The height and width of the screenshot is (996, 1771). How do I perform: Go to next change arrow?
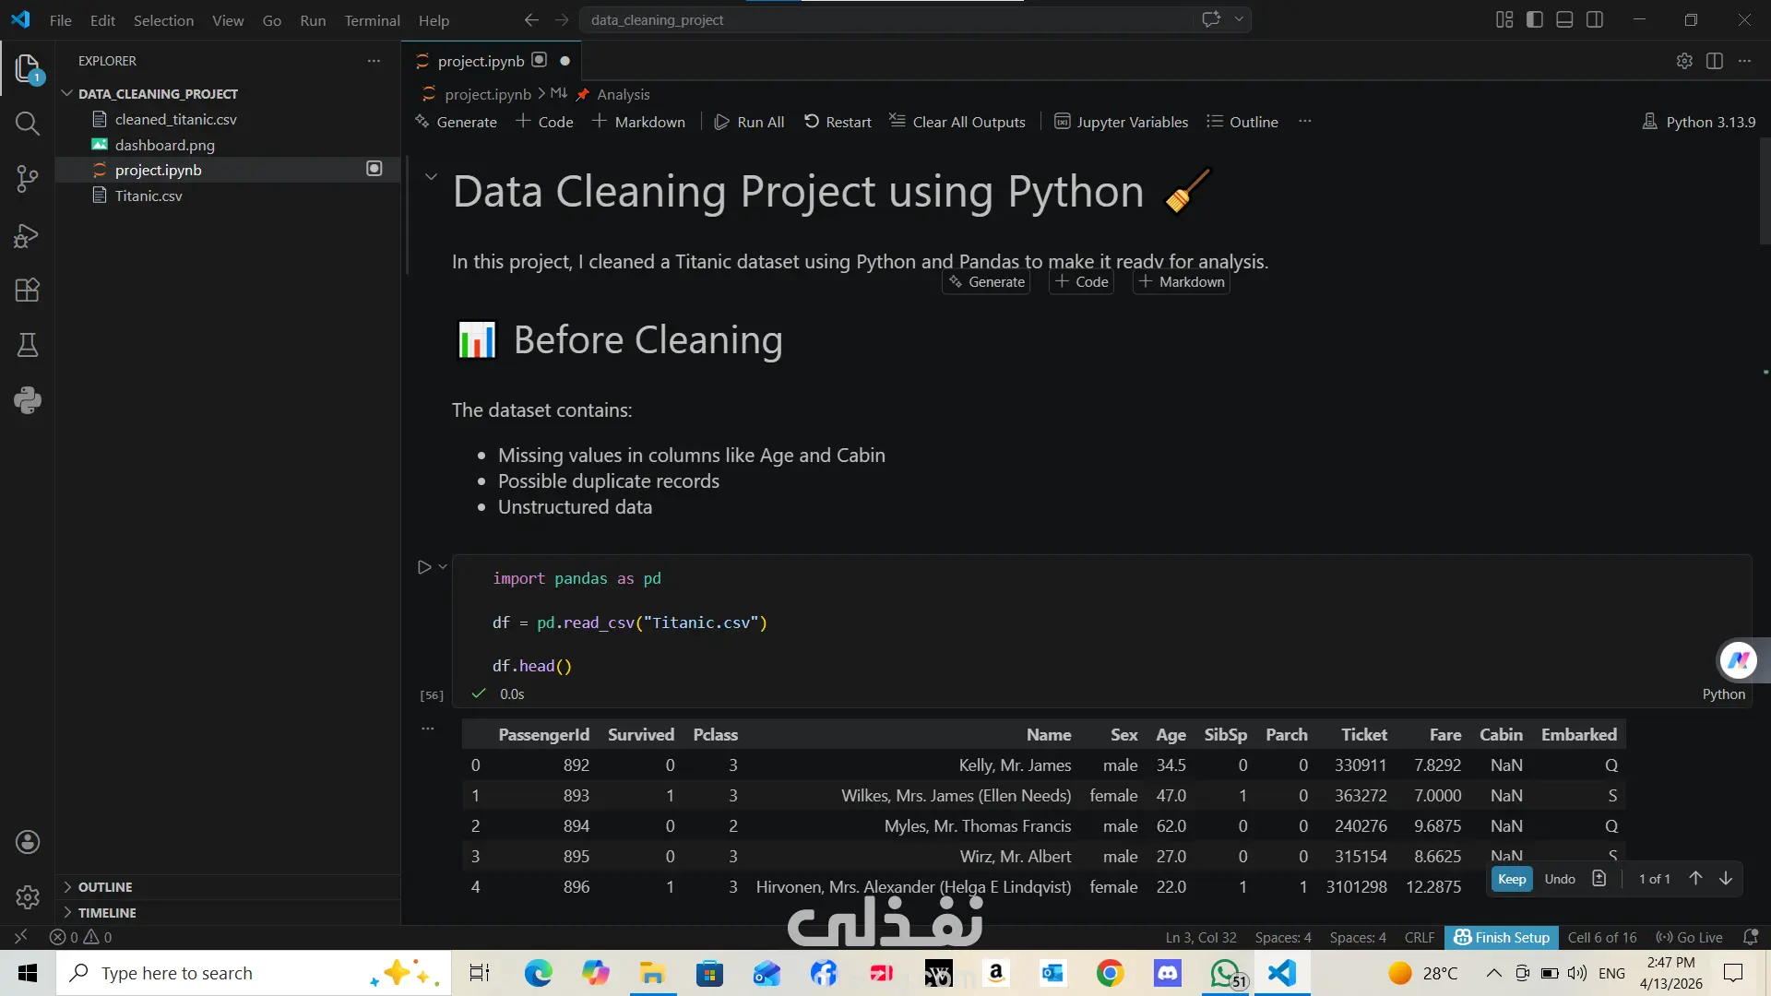[1726, 879]
